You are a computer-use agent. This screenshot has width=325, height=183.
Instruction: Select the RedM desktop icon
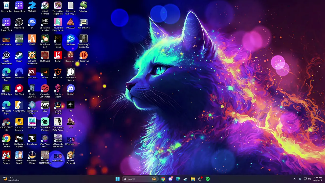pos(58,57)
